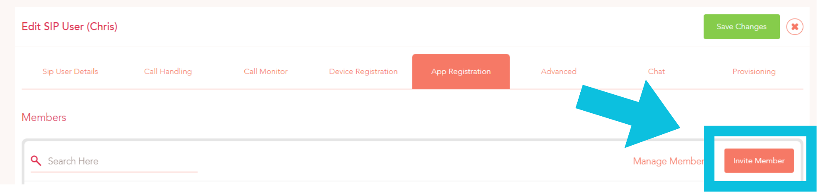Open the Call Handling tab
817x192 pixels.
click(x=168, y=72)
